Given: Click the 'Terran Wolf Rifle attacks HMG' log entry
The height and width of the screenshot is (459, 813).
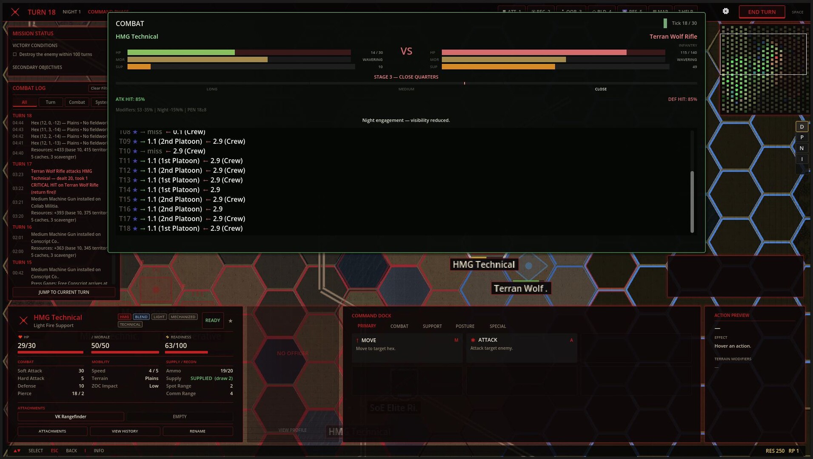Looking at the screenshot, I should click(62, 175).
